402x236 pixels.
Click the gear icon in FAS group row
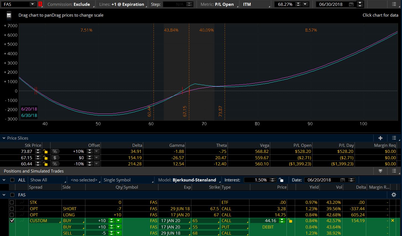[x=394, y=195]
